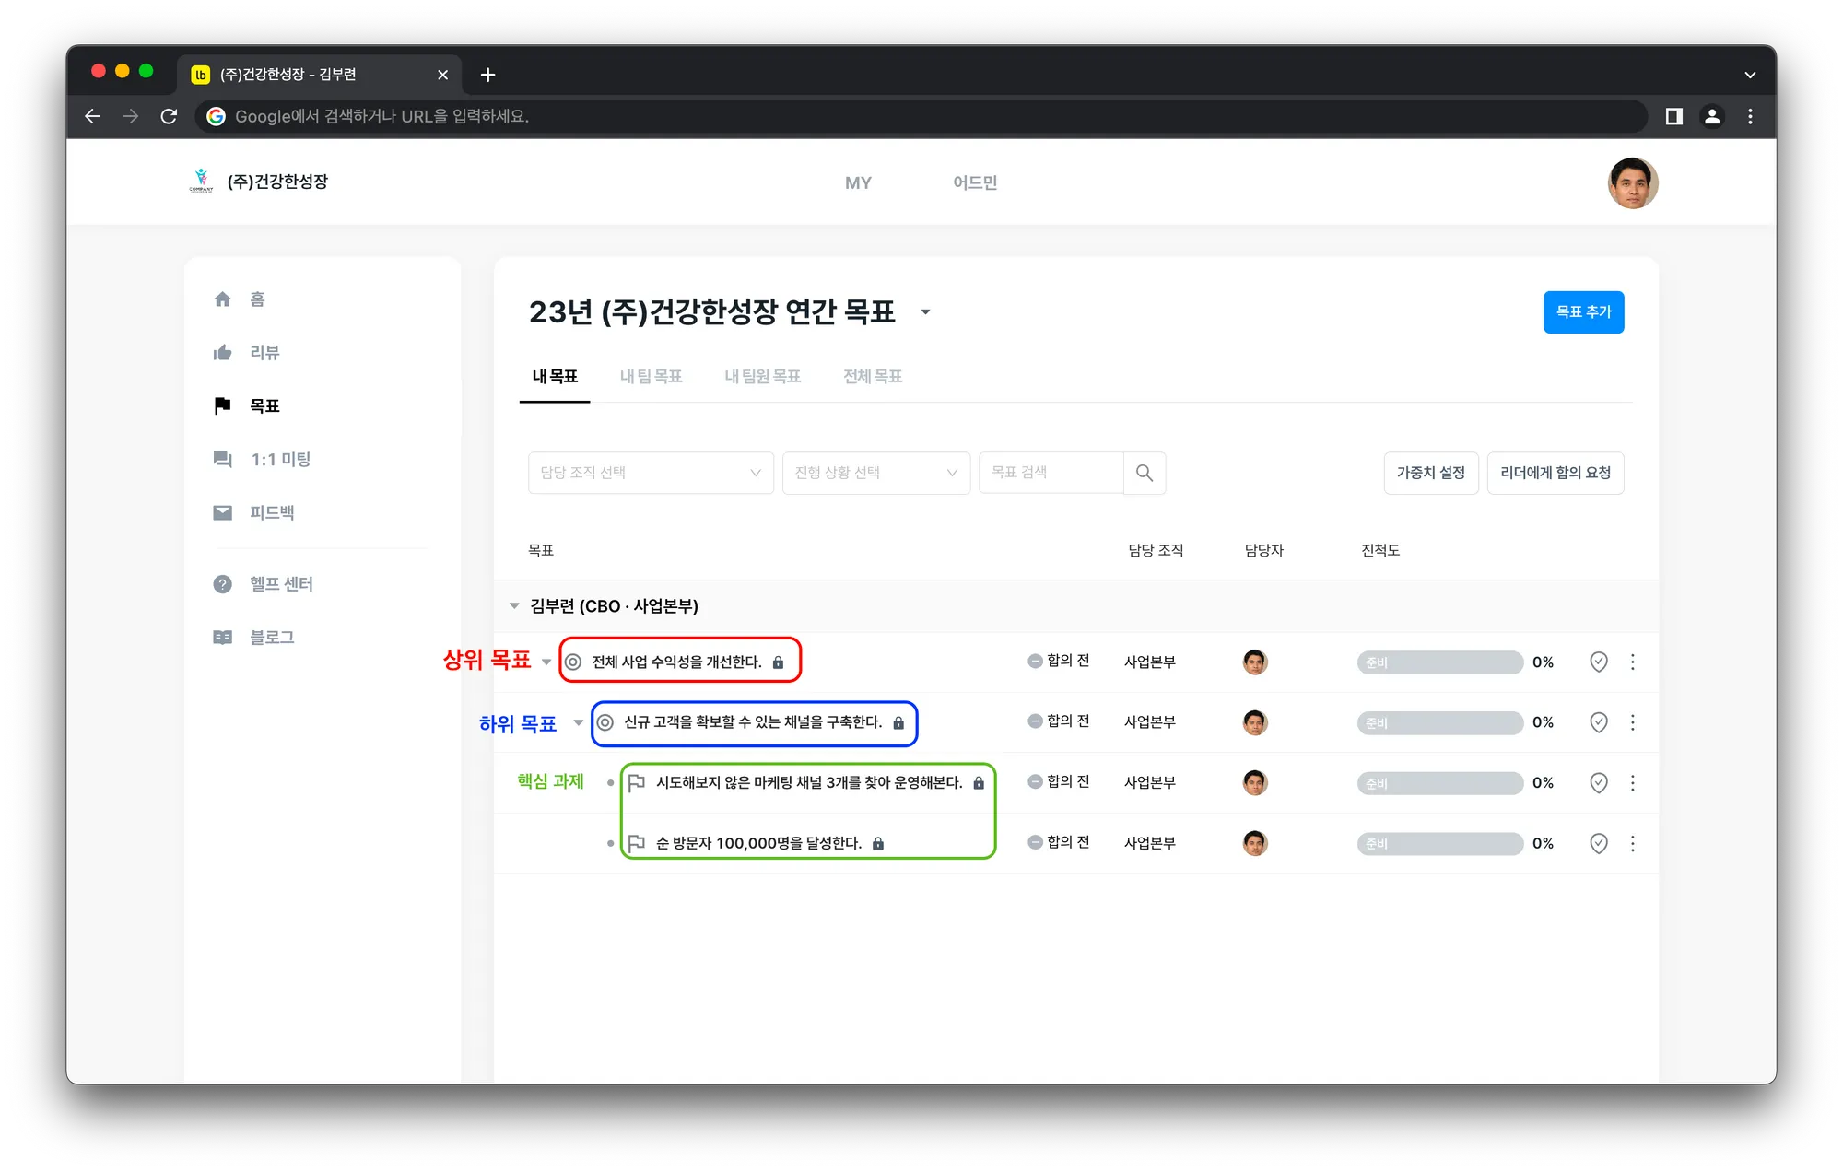Toggle check-in shield for 순 방문자 row
This screenshot has height=1172, width=1843.
[x=1599, y=844]
